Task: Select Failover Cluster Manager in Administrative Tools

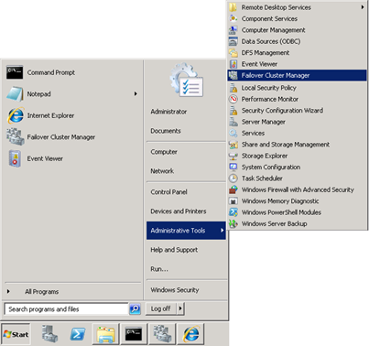Action: pos(297,75)
